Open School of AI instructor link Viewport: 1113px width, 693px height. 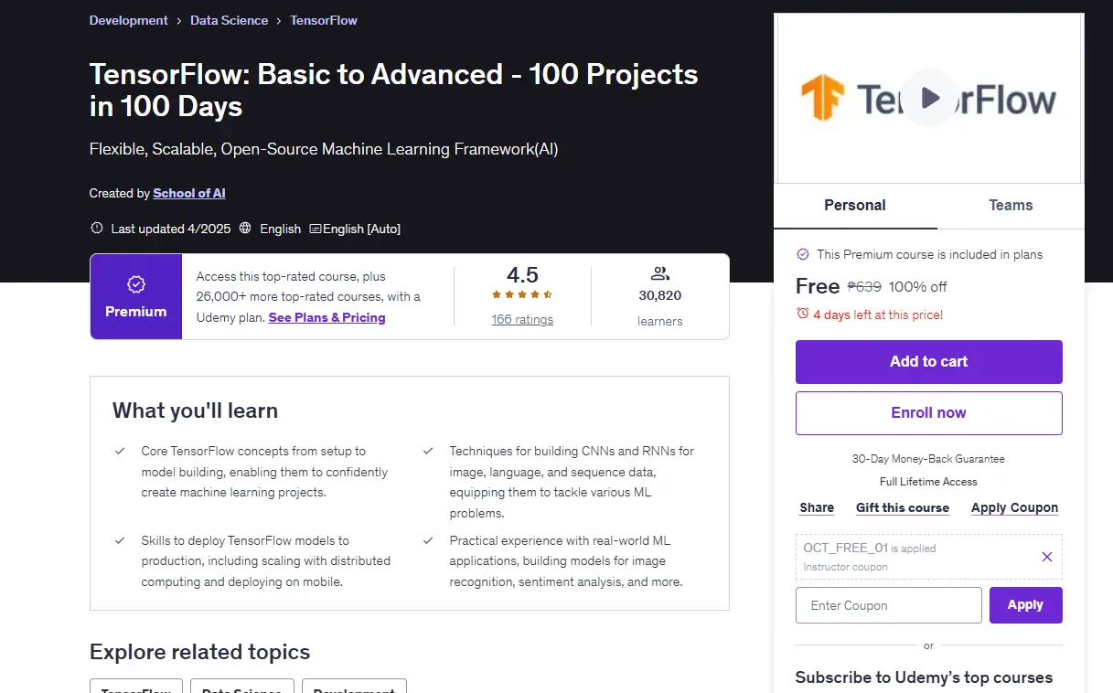click(189, 193)
